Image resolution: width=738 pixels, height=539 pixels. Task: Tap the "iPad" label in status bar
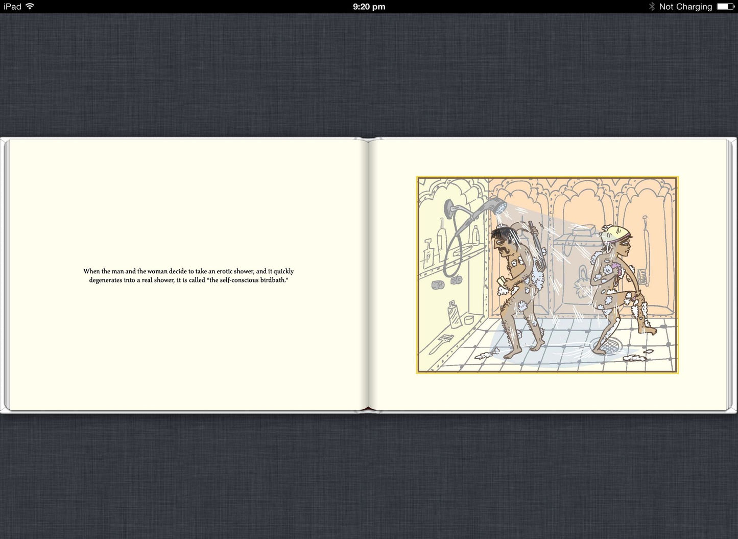pos(12,7)
